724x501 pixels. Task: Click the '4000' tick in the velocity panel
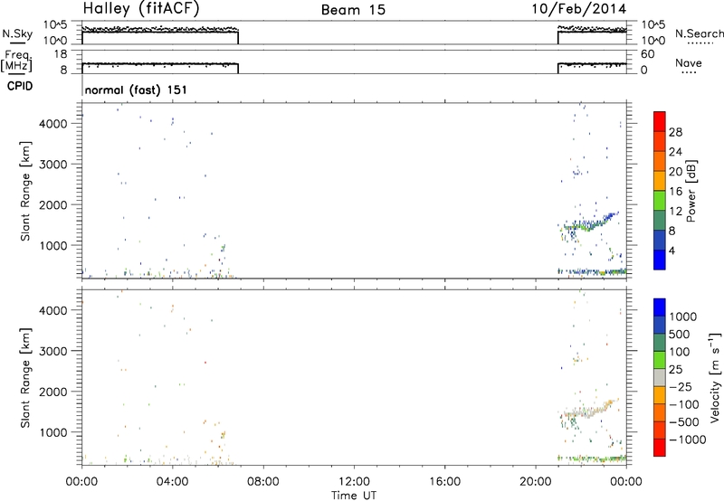pos(53,310)
